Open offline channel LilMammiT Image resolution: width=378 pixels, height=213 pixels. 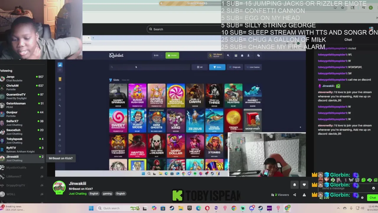click(22, 176)
